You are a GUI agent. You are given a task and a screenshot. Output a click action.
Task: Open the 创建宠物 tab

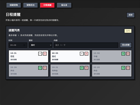pyautogui.click(x=14, y=5)
